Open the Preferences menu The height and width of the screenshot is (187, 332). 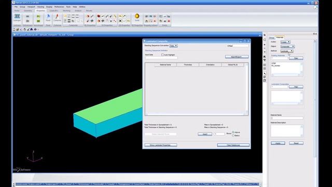point(59,7)
